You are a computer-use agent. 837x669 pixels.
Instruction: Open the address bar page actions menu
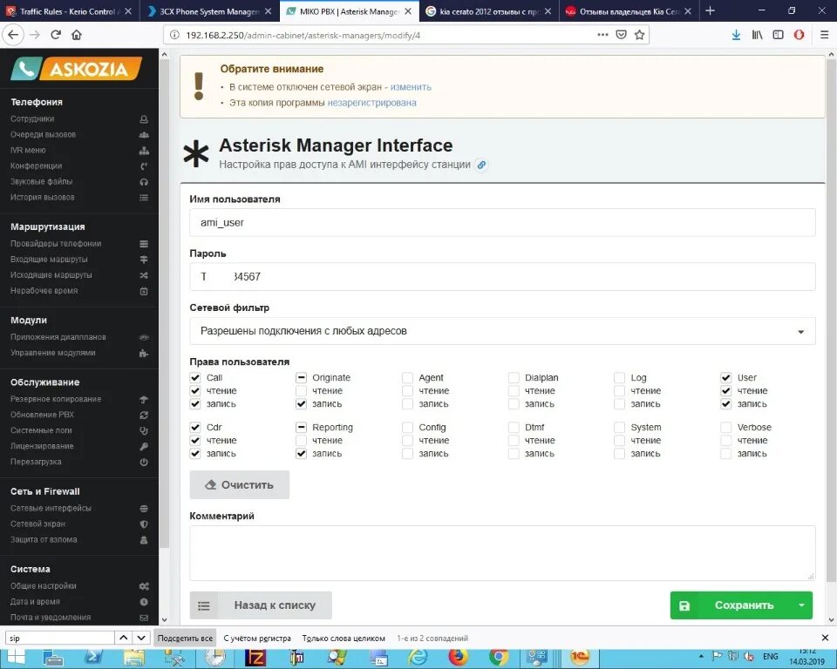click(x=602, y=35)
